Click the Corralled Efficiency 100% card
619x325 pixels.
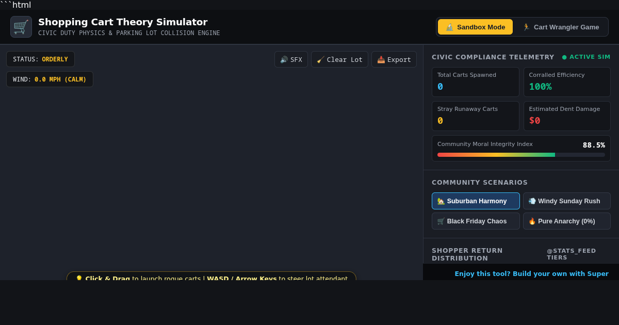click(567, 82)
